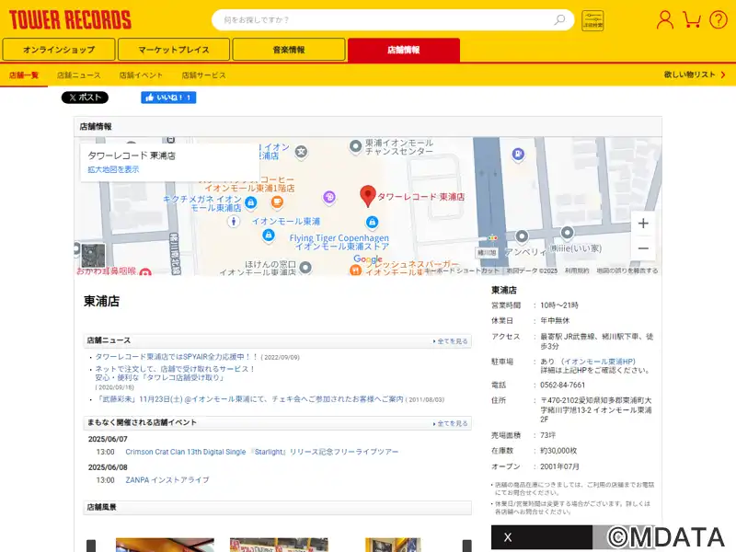Viewport: 736px width, 552px height.
Task: Open the オンラインショップ tab
Action: [59, 50]
